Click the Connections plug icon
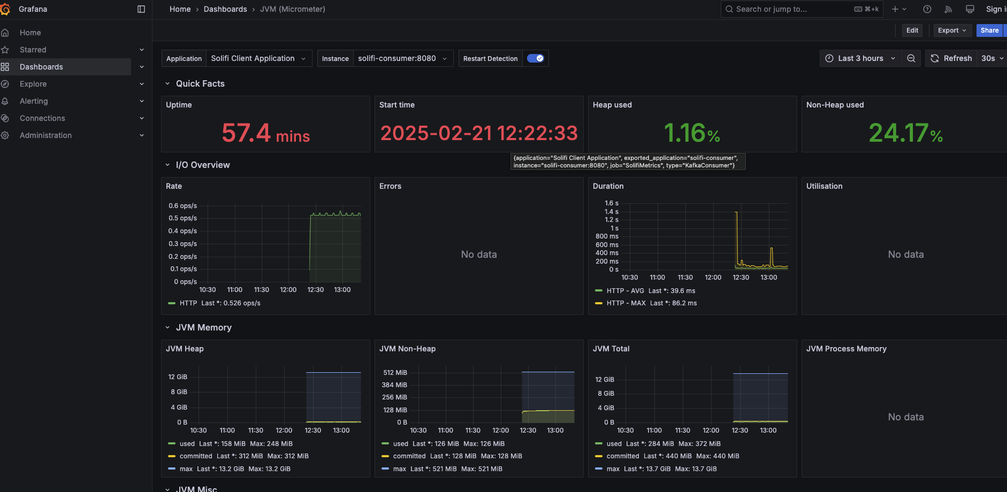This screenshot has width=1007, height=492. click(5, 118)
